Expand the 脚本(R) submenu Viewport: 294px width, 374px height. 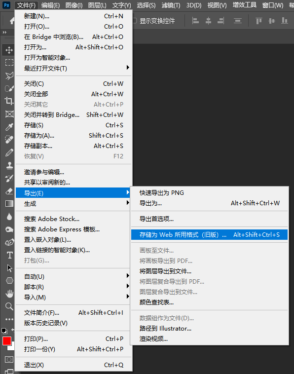(73, 287)
